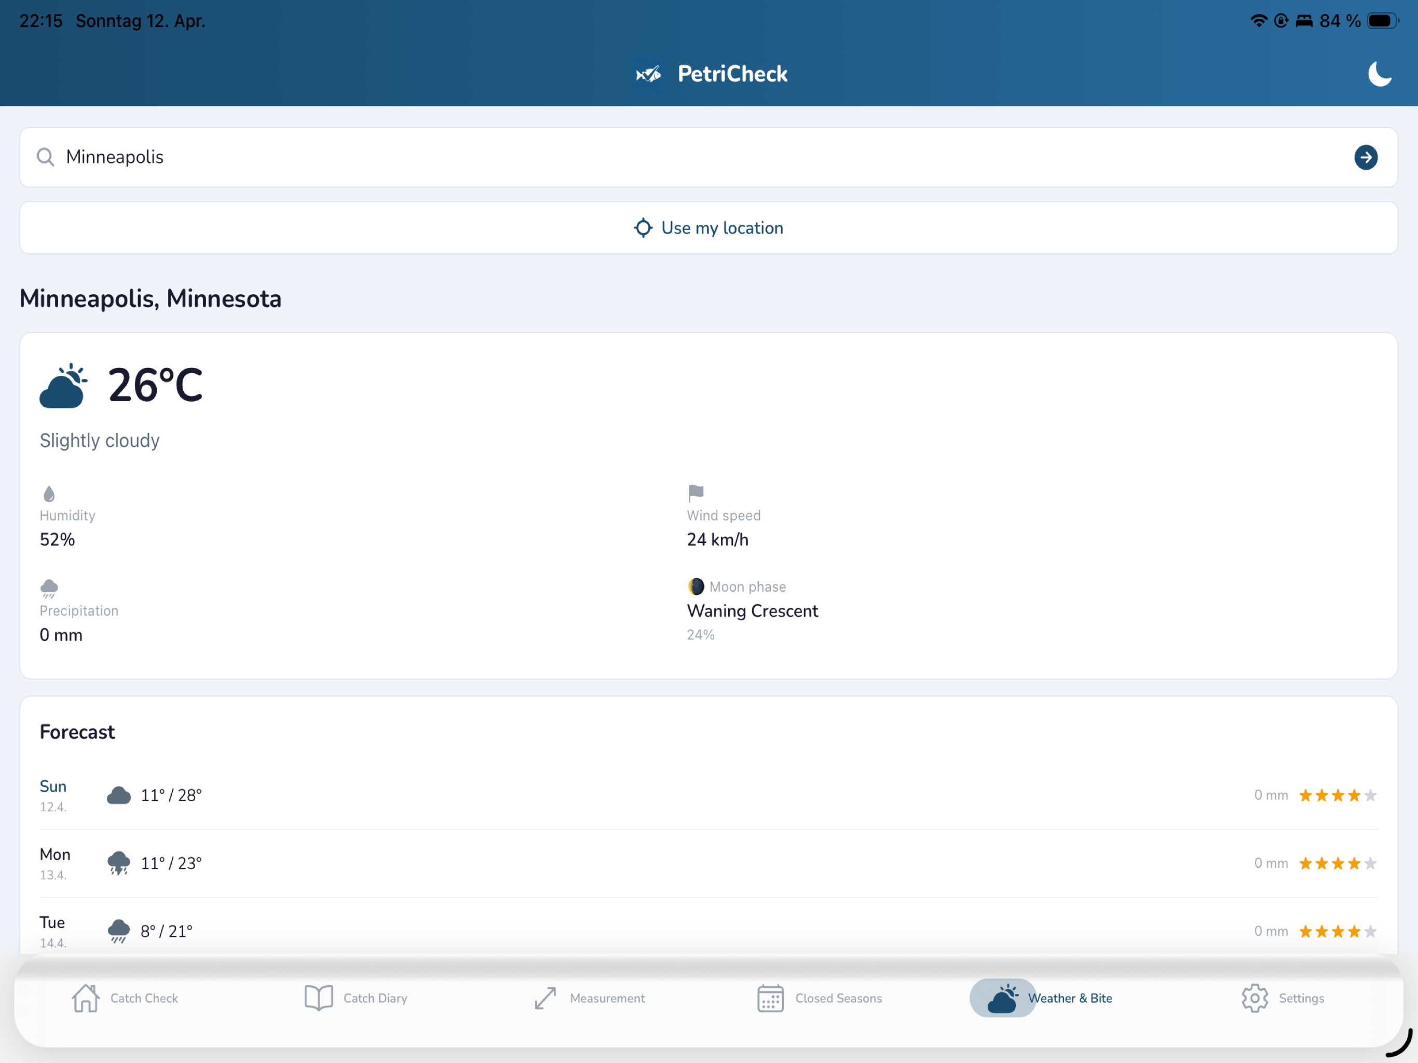The height and width of the screenshot is (1063, 1418).
Task: Click the 24 km/h wind value
Action: point(717,540)
